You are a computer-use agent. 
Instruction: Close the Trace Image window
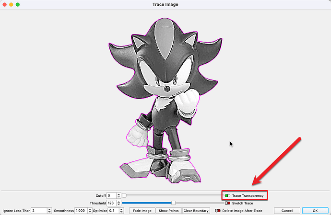4,4
